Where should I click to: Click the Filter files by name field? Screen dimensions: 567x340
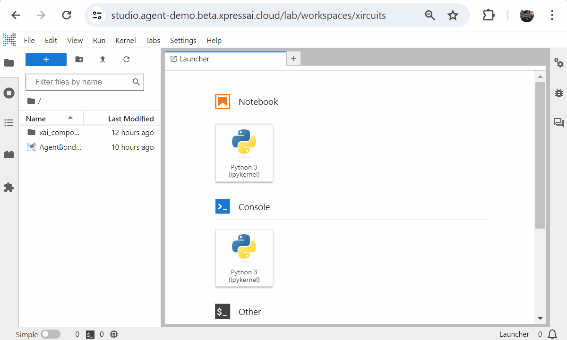point(85,82)
